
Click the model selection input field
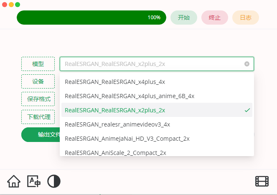coord(152,64)
